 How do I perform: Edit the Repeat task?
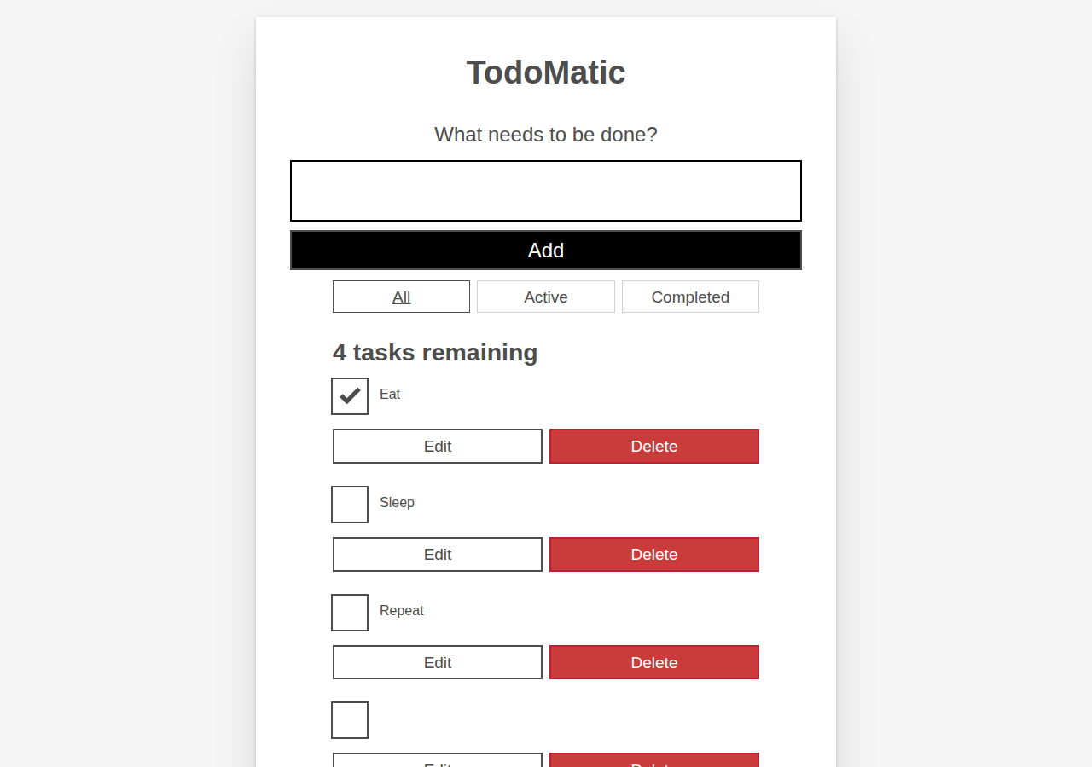(x=438, y=662)
